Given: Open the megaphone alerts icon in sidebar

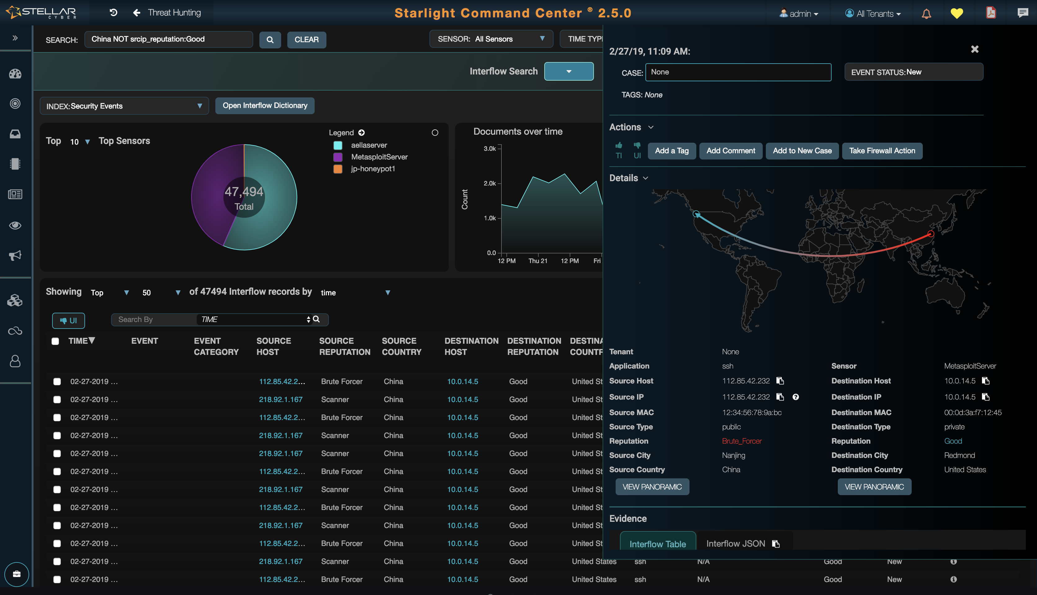Looking at the screenshot, I should click(15, 255).
